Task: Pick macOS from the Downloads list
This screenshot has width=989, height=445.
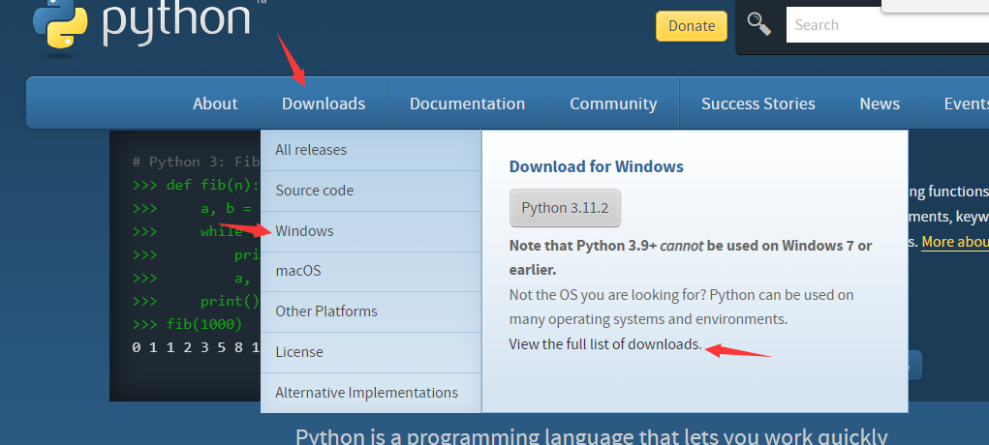Action: (x=298, y=272)
